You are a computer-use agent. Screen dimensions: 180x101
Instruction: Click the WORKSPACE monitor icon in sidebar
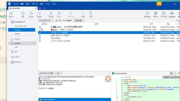[12, 22]
